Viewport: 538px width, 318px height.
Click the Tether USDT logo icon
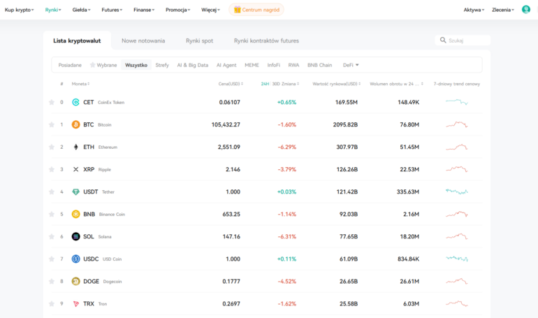(75, 191)
